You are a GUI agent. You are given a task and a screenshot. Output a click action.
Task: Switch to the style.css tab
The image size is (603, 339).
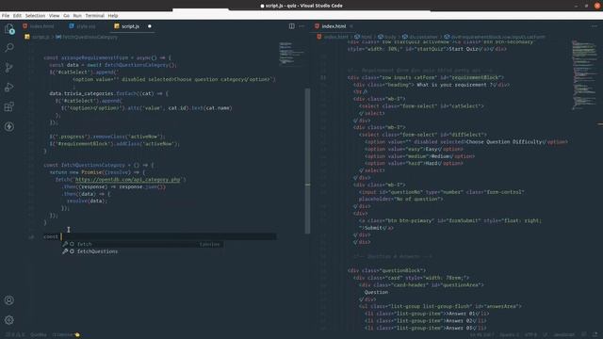(82, 26)
